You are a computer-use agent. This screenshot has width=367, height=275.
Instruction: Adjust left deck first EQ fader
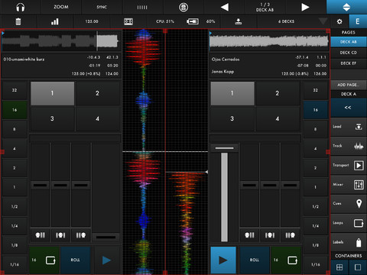(40, 185)
